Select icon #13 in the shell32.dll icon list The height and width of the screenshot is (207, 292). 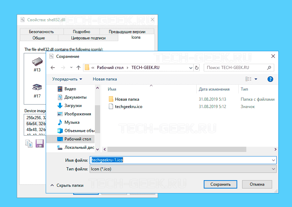point(37,64)
